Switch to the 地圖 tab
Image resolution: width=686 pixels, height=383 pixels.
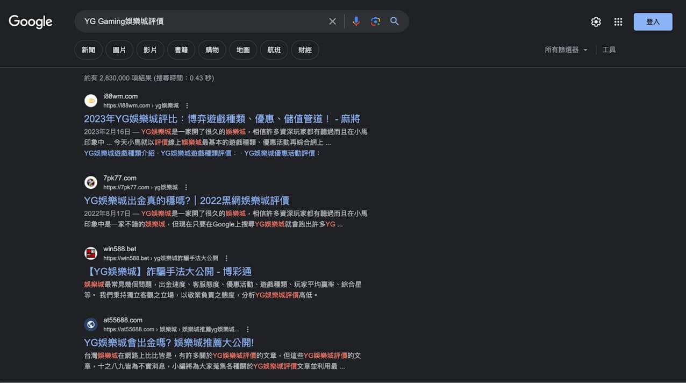[x=243, y=50]
